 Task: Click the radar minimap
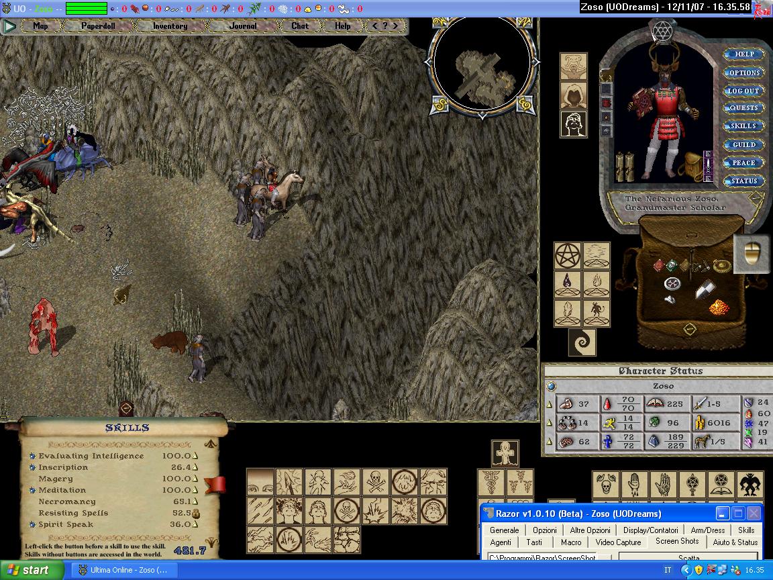[x=482, y=63]
